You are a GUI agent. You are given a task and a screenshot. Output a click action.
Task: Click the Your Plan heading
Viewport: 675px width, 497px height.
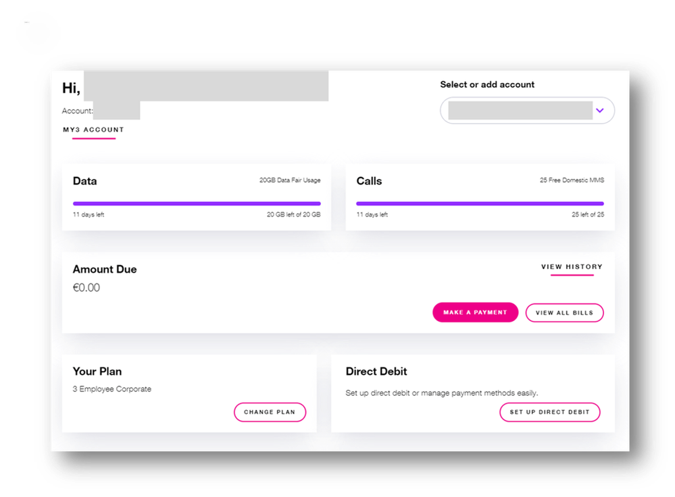click(97, 372)
